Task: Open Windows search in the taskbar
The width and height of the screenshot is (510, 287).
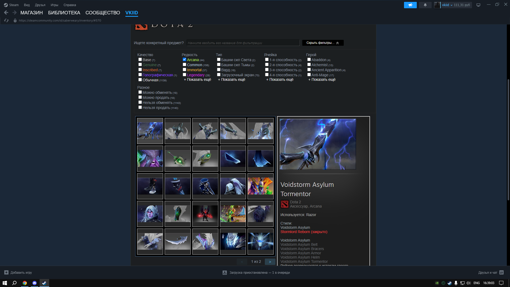Action: (15, 283)
